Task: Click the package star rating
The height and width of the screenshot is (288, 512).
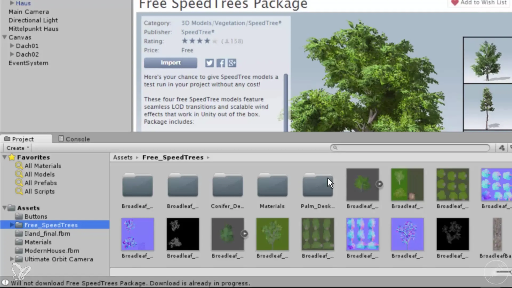Action: [x=199, y=41]
